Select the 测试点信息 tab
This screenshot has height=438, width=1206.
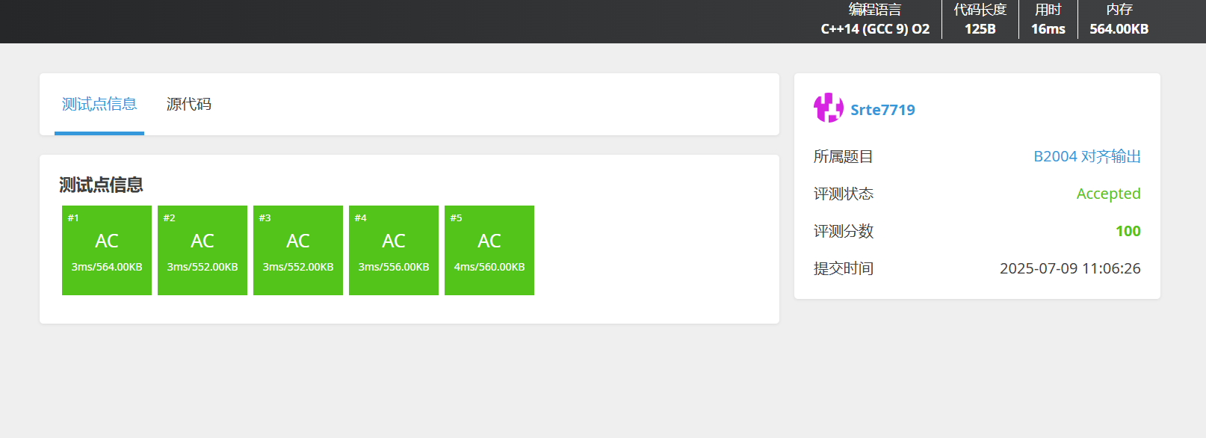99,104
